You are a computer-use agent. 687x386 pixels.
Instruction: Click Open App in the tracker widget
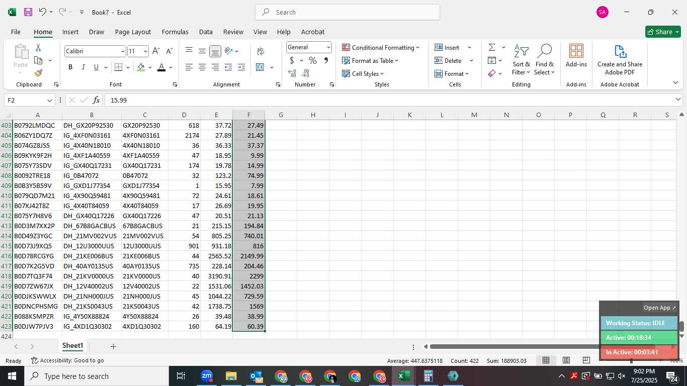pyautogui.click(x=660, y=308)
